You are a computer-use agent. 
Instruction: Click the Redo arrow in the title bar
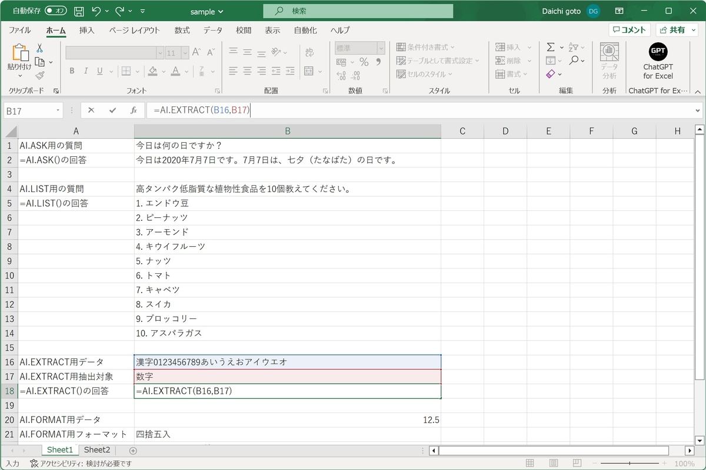click(x=121, y=11)
